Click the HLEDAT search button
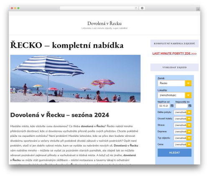The height and width of the screenshot is (177, 209). [x=174, y=153]
